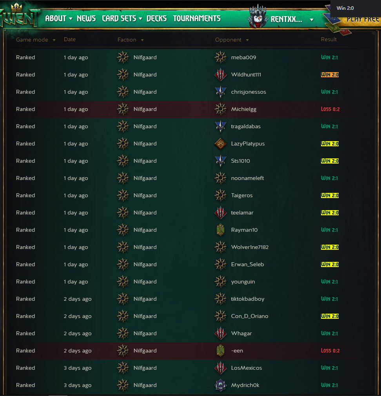Click the Nilfgaard sun icon beside meba009
Image resolution: width=381 pixels, height=396 pixels.
tap(220, 57)
